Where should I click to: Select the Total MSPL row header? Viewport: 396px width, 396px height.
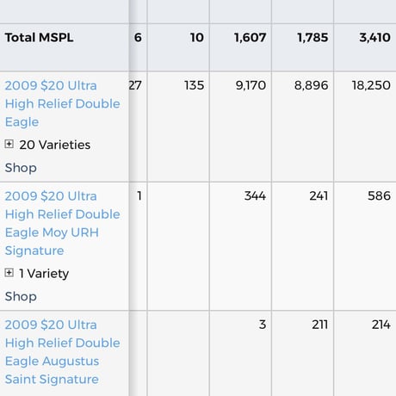[39, 38]
